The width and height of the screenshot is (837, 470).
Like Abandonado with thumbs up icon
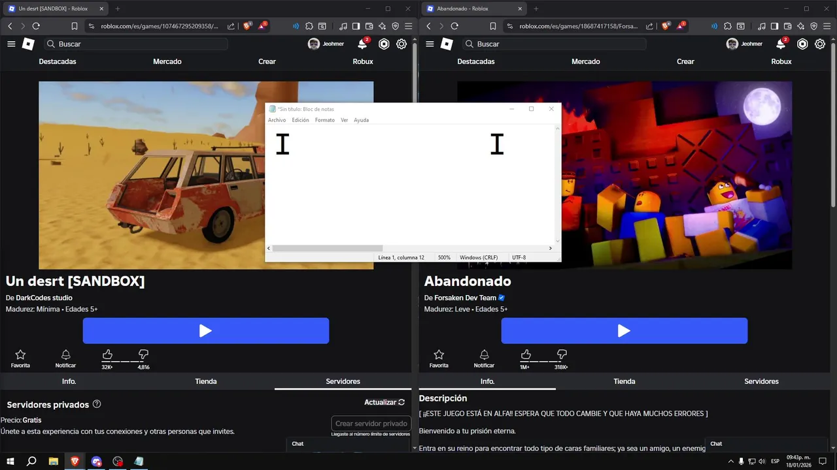pos(525,354)
